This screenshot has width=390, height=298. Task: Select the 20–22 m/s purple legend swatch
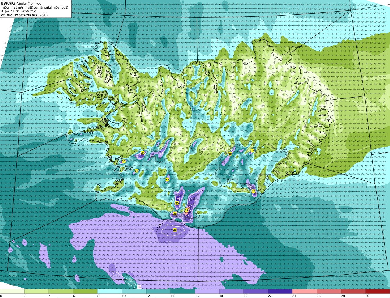tap(256, 292)
